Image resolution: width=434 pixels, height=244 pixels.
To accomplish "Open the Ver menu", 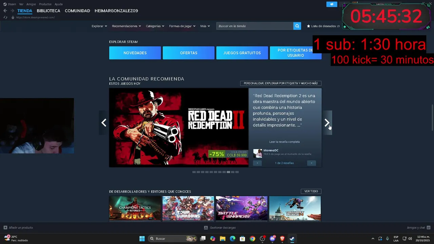I will (21, 4).
